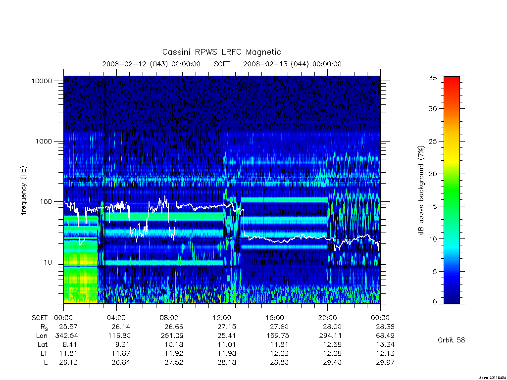The width and height of the screenshot is (507, 380).
Task: Click the plot title 'Cassini RPWS LRFC Magnetic'
Action: click(221, 52)
